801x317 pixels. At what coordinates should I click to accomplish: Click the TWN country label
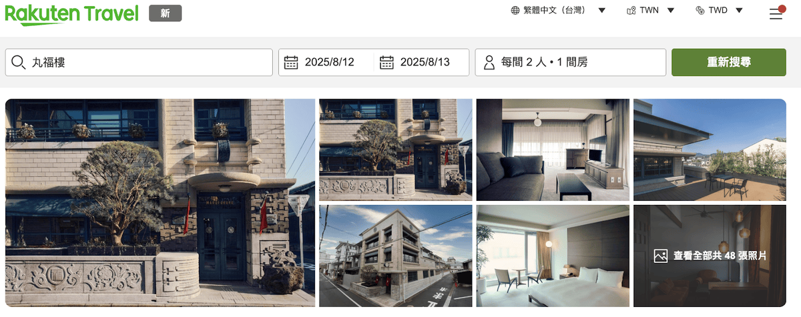649,10
